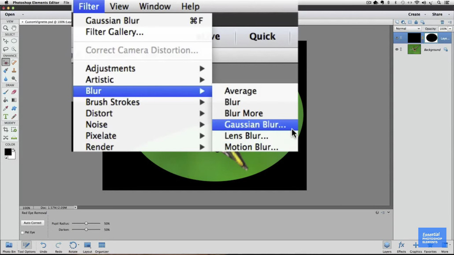The image size is (454, 255).
Task: Open the Organizer
Action: click(x=102, y=247)
